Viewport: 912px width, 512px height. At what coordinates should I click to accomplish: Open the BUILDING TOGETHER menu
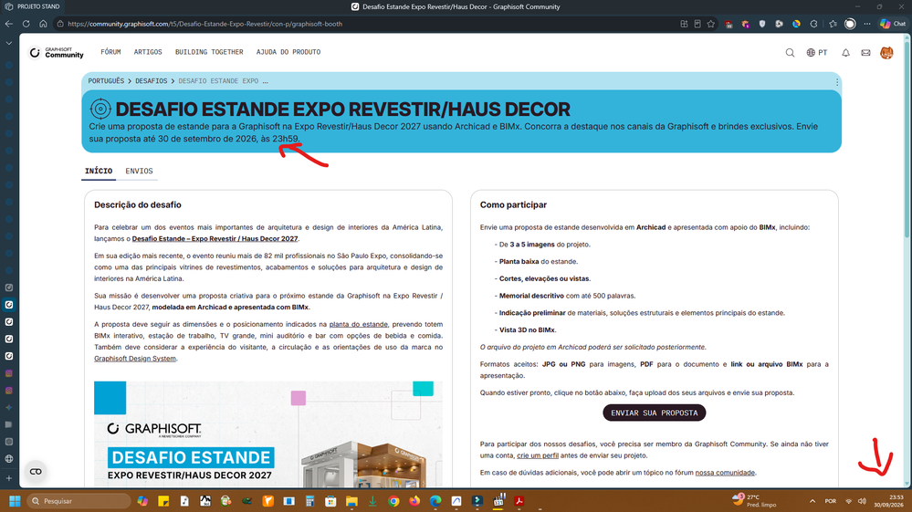pos(209,52)
